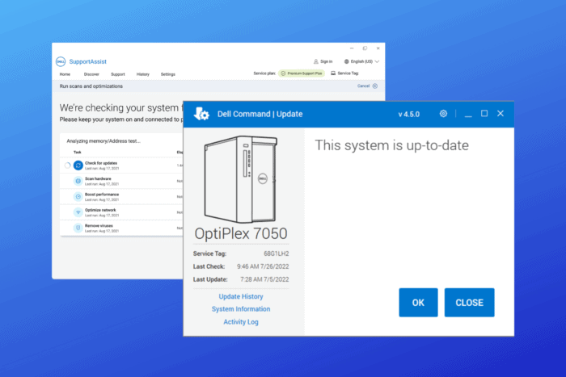Open the Update History link
Image resolution: width=566 pixels, height=377 pixels.
coord(241,296)
